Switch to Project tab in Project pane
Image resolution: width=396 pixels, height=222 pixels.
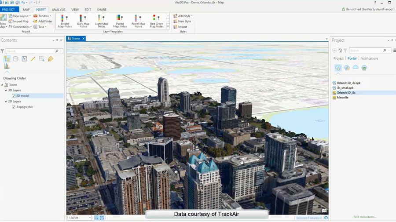pos(338,58)
